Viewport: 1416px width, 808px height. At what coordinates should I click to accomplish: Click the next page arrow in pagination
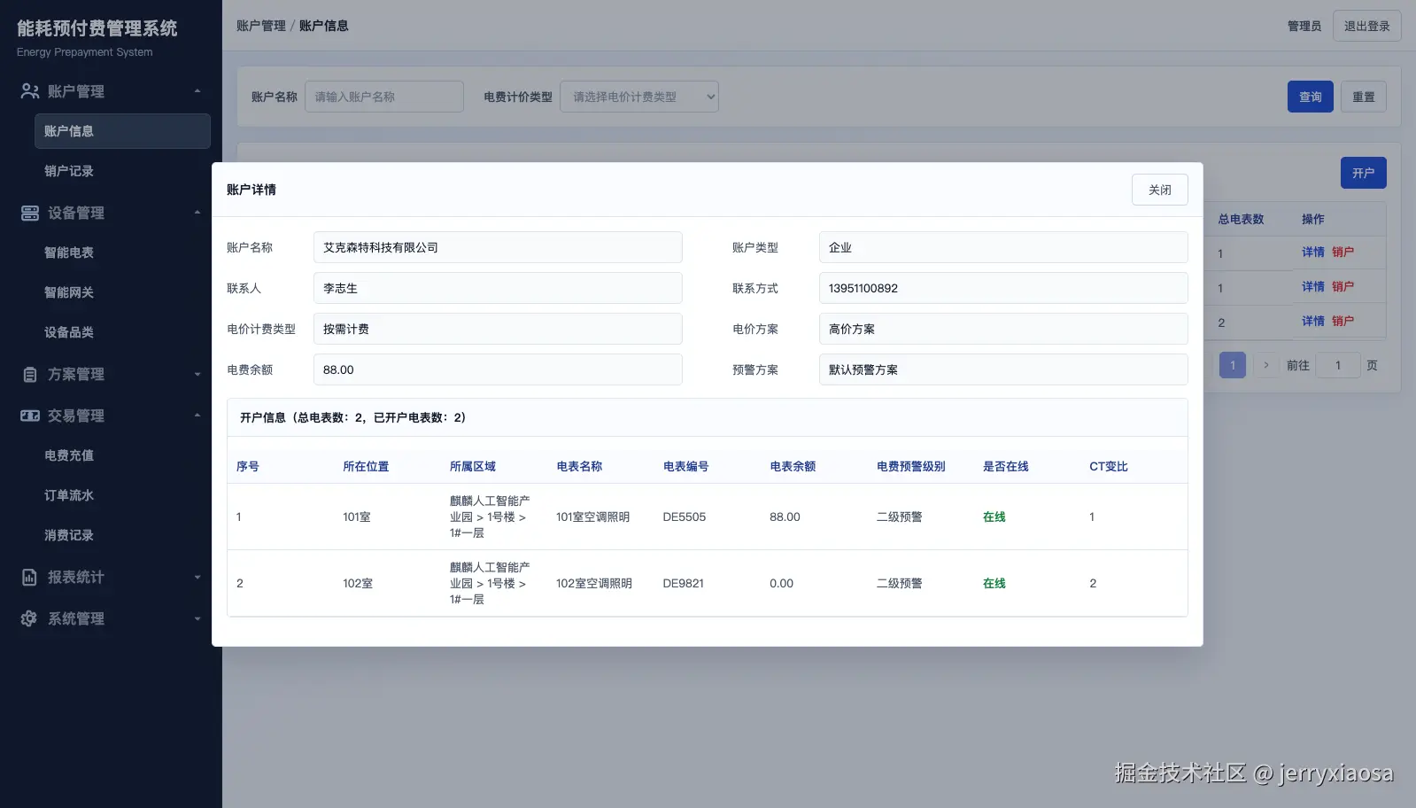(x=1266, y=365)
